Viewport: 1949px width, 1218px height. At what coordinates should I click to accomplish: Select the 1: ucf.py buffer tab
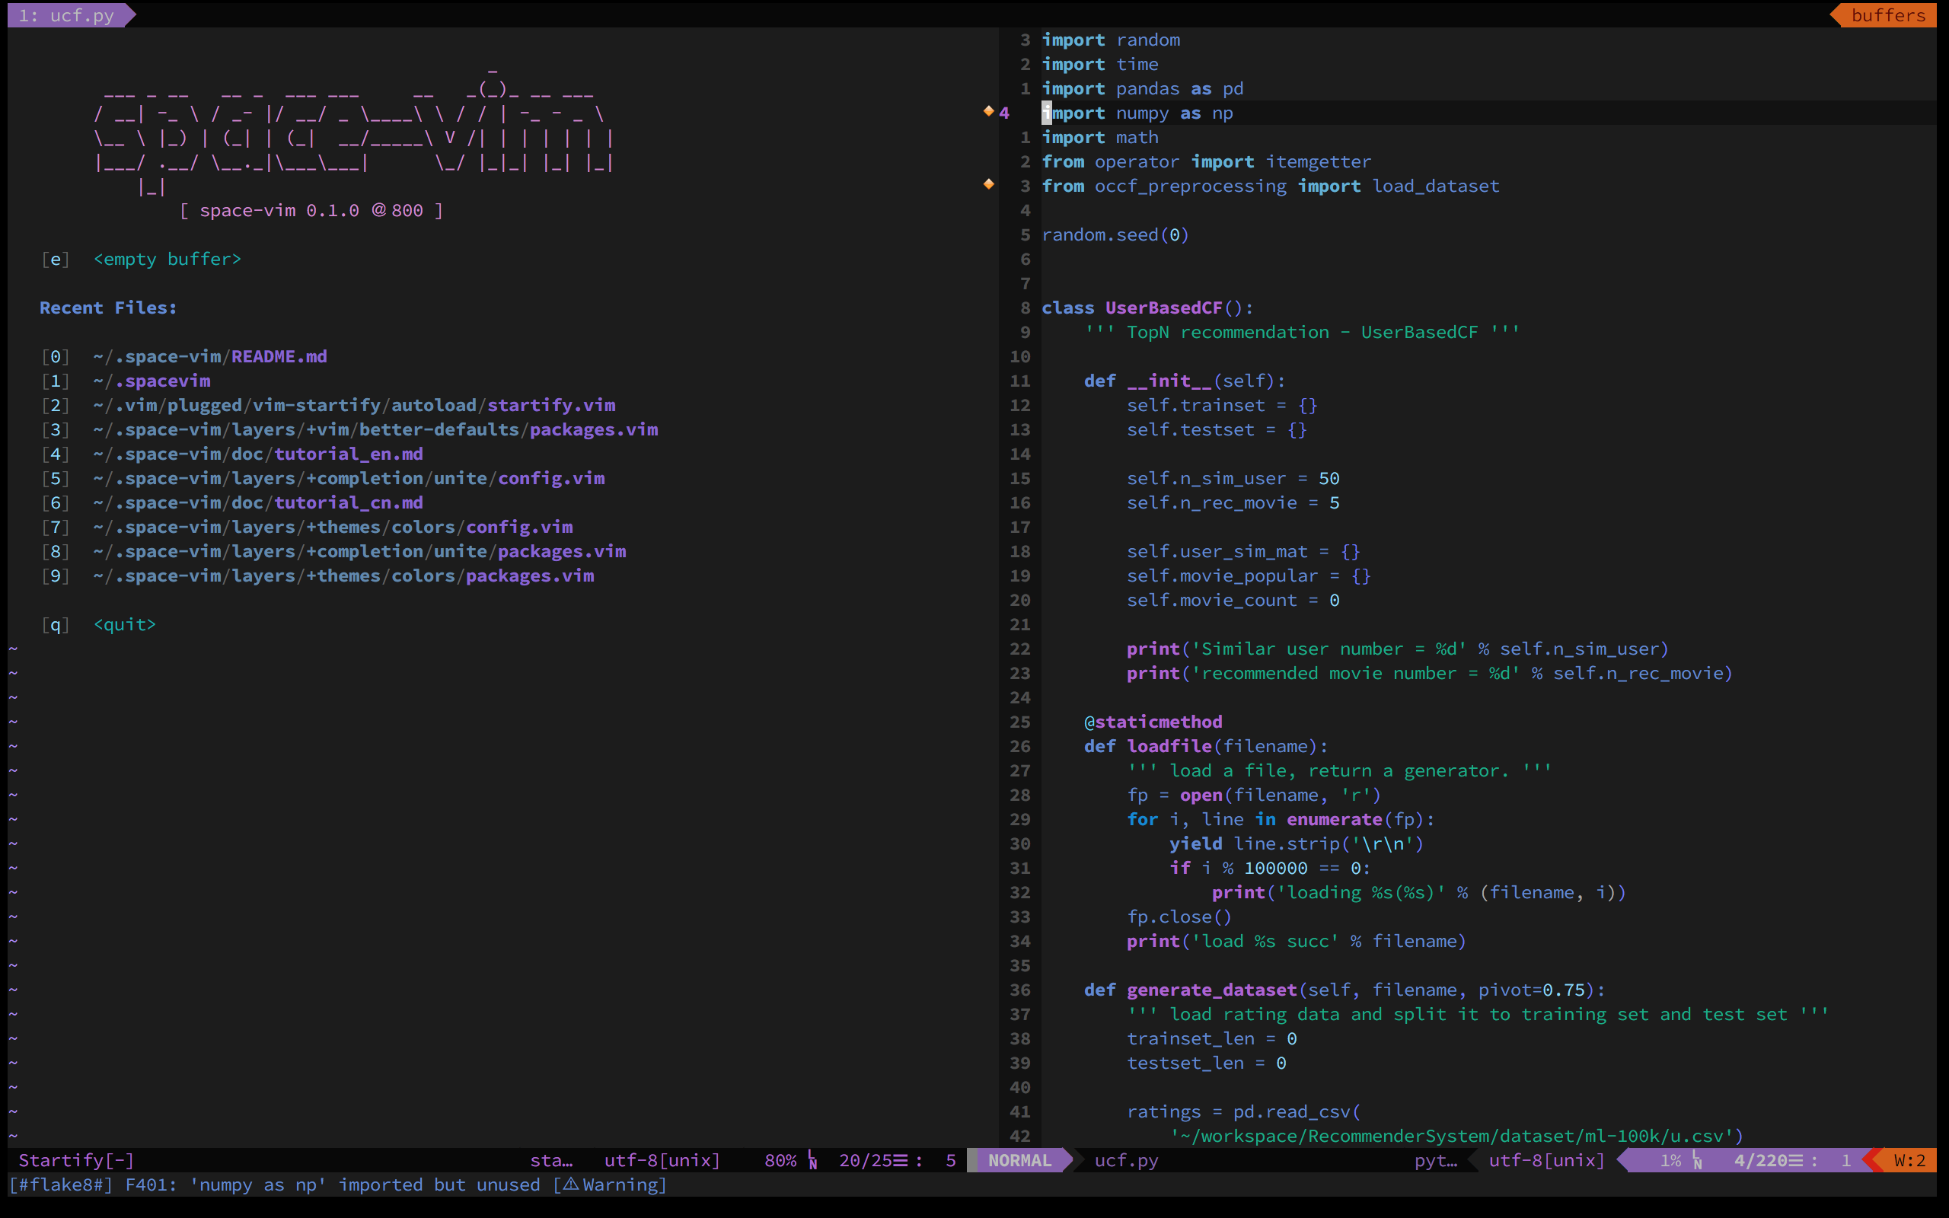click(x=67, y=15)
